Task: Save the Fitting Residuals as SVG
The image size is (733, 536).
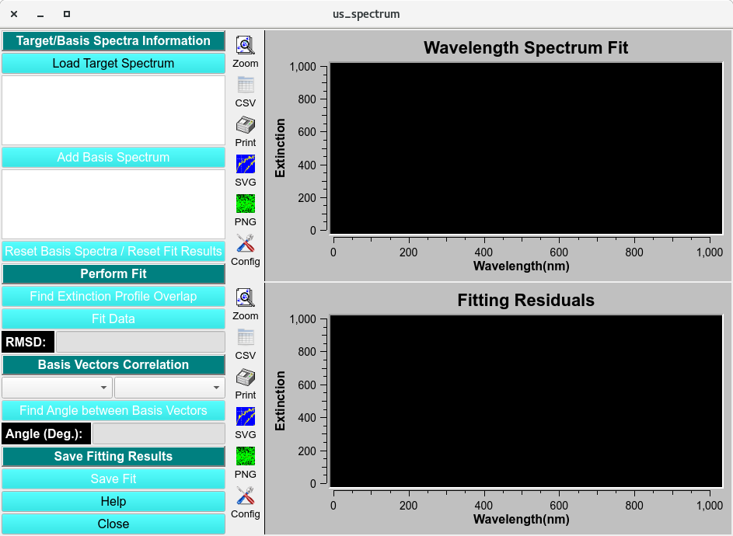Action: click(x=245, y=416)
